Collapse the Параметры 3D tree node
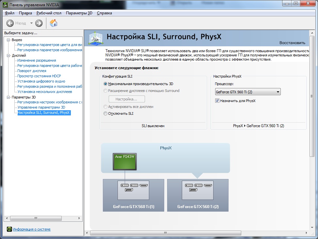 (8, 97)
